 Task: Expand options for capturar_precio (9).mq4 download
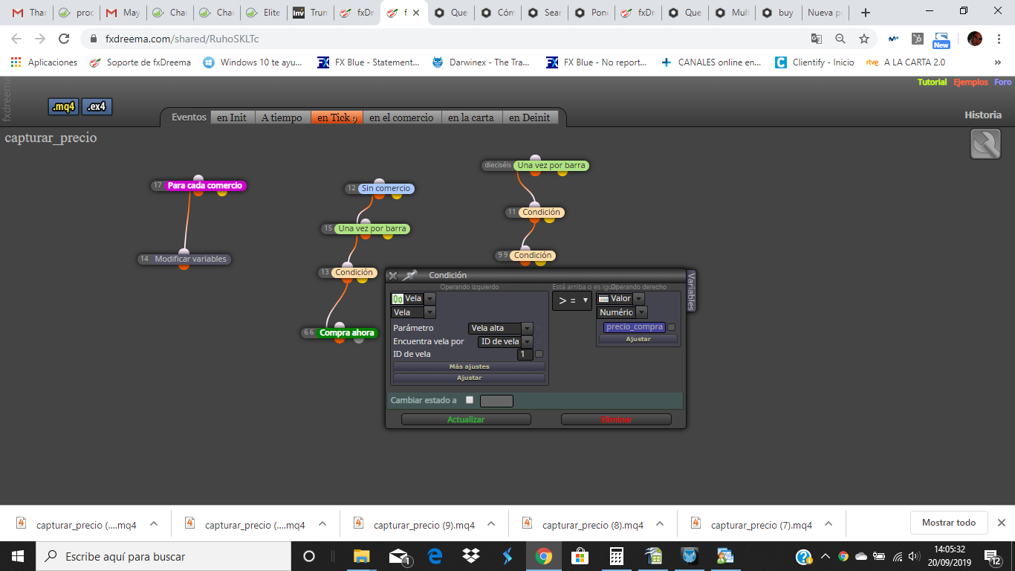coord(491,523)
